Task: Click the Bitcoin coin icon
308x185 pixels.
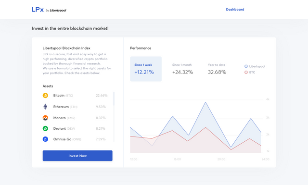Action: pyautogui.click(x=45, y=95)
